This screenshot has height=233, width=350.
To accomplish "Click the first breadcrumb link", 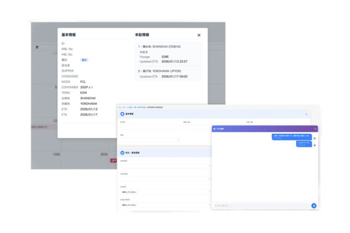I will tap(122, 107).
